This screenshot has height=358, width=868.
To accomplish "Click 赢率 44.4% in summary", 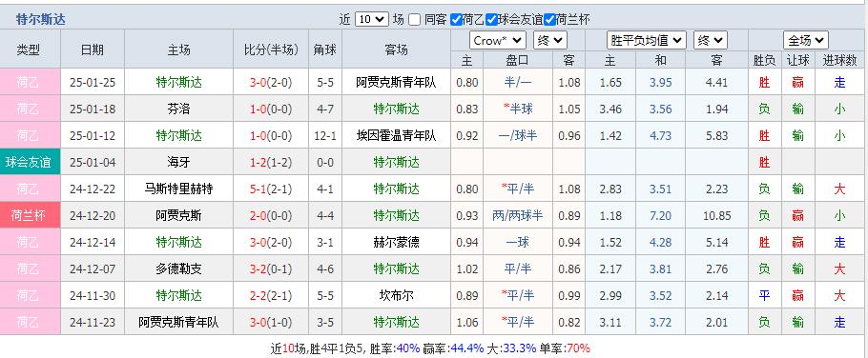I will [466, 348].
